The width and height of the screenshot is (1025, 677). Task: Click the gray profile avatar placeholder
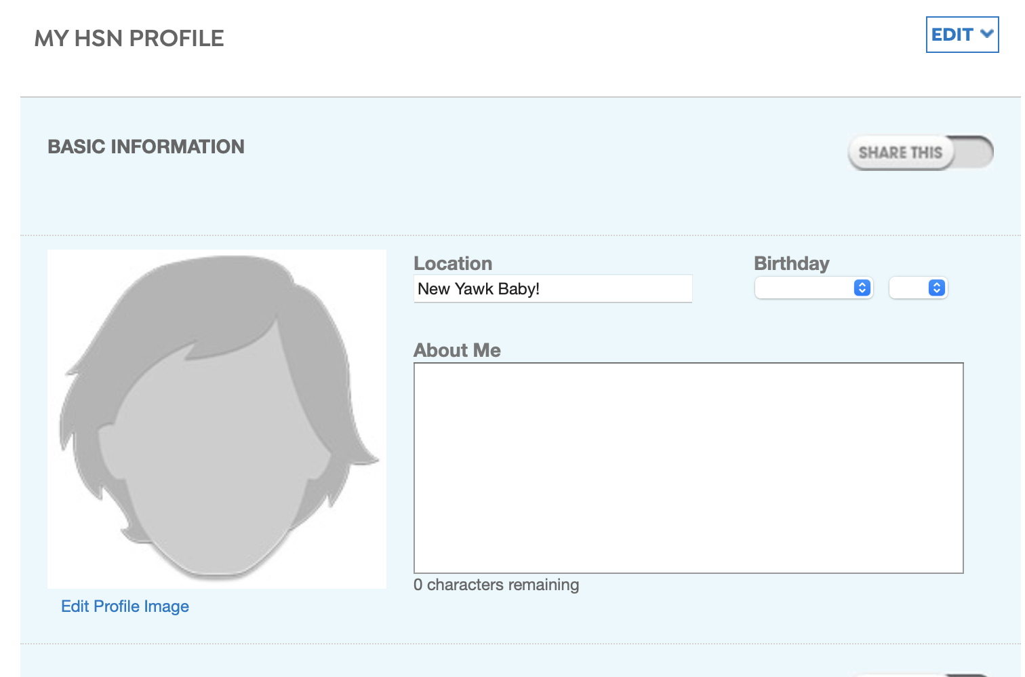coord(216,434)
